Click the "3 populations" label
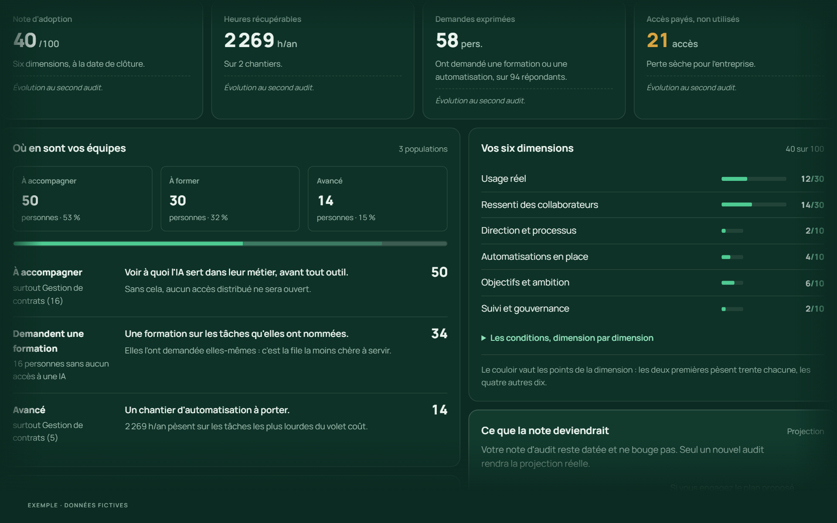837x523 pixels. coord(423,149)
